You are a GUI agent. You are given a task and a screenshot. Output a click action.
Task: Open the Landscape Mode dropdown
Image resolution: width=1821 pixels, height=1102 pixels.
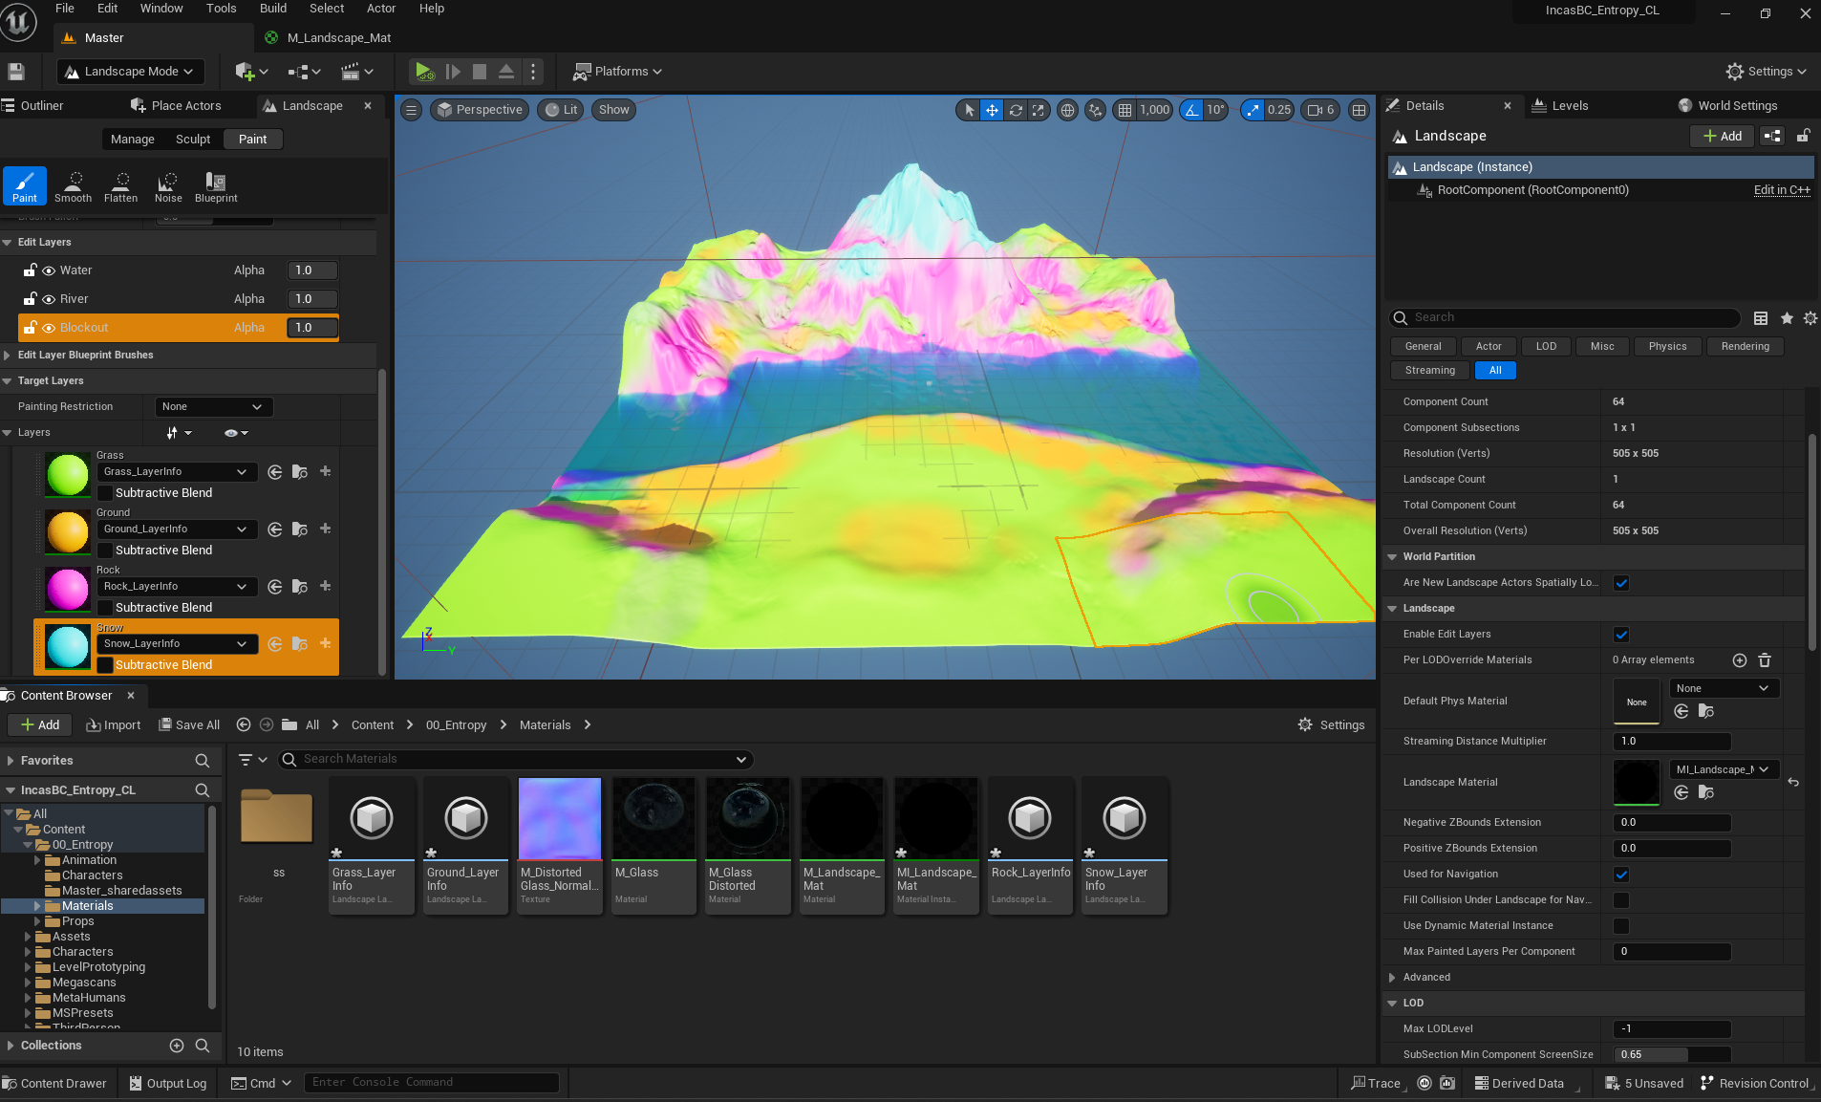point(130,72)
